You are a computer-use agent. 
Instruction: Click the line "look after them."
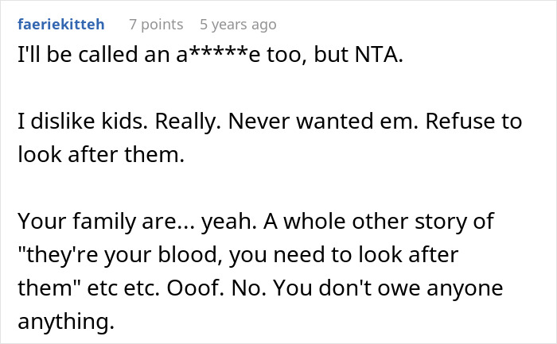click(x=100, y=156)
